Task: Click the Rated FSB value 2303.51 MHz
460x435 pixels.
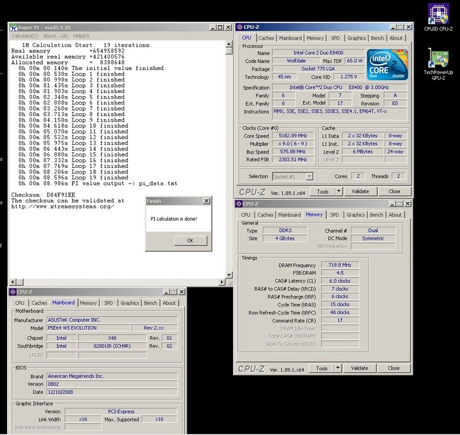Action: point(293,159)
